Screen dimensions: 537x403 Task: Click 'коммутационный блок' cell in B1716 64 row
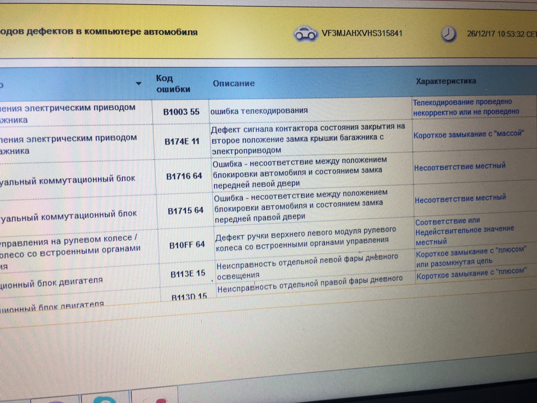pos(67,180)
